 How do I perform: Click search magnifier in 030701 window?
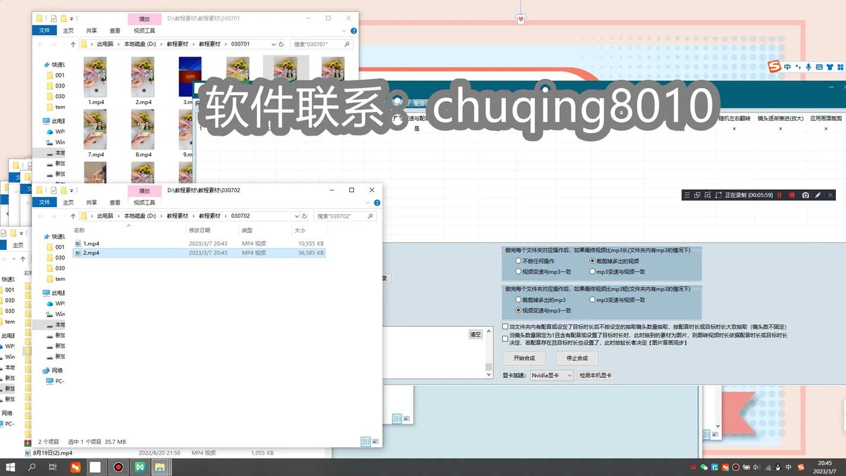347,44
